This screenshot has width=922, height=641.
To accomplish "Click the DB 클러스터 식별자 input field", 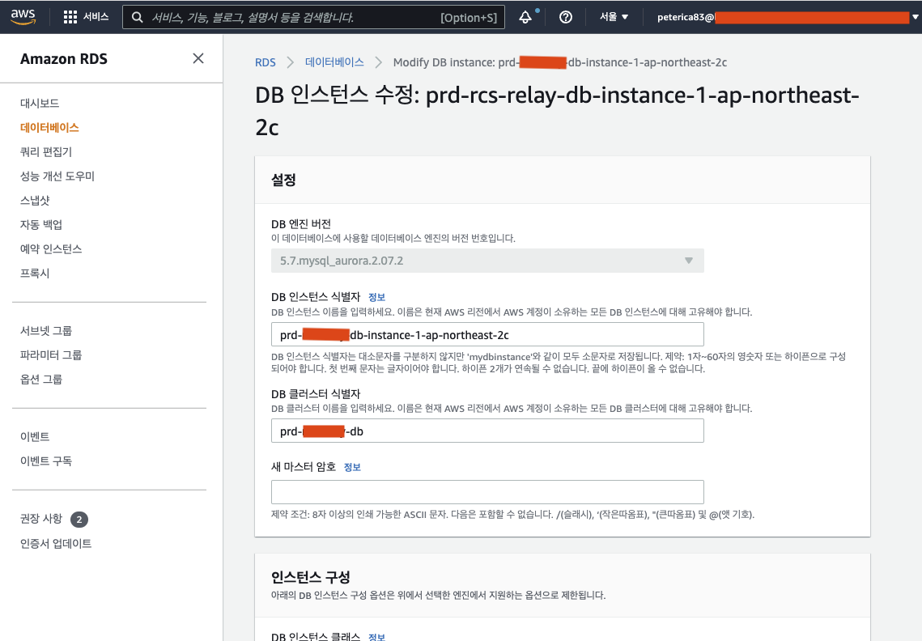I will [487, 431].
